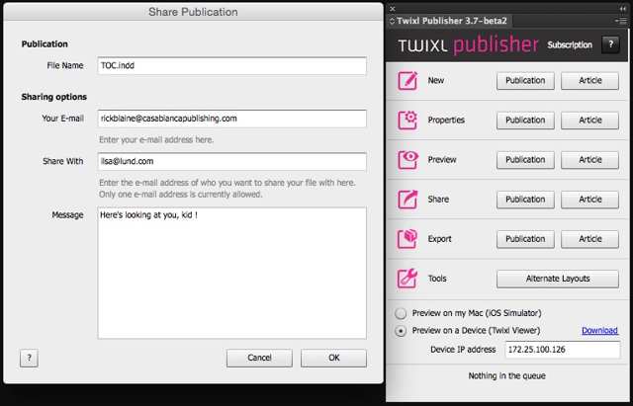Viewport: 633px width, 406px height.
Task: Click the Properties gear icon
Action: tap(407, 120)
